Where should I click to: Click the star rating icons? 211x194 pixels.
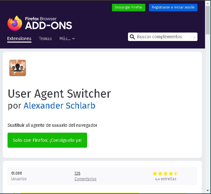(165, 174)
